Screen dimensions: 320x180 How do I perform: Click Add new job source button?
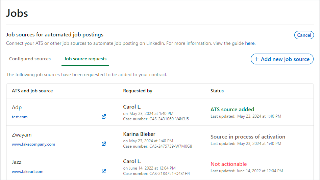point(282,59)
